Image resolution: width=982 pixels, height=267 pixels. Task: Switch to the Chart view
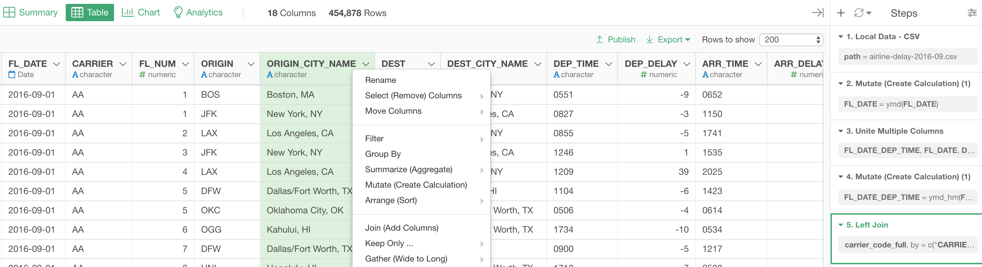click(141, 13)
